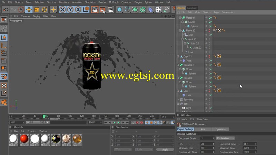
Task: Open the spline tools icon
Action: (x=127, y=10)
